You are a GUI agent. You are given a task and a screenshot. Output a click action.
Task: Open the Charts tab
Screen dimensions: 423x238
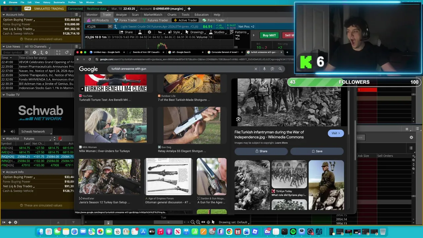click(172, 15)
